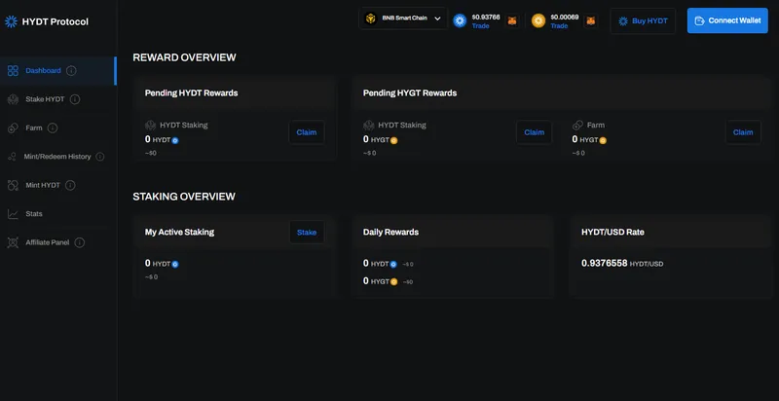
Task: Click the Affiliate Panel sidebar icon
Action: click(13, 242)
